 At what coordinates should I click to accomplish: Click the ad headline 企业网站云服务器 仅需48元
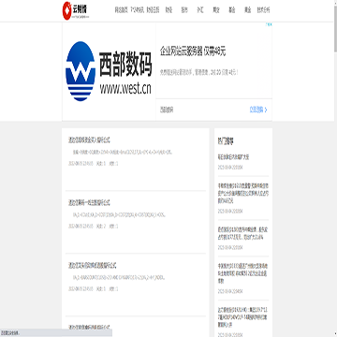[x=193, y=51]
